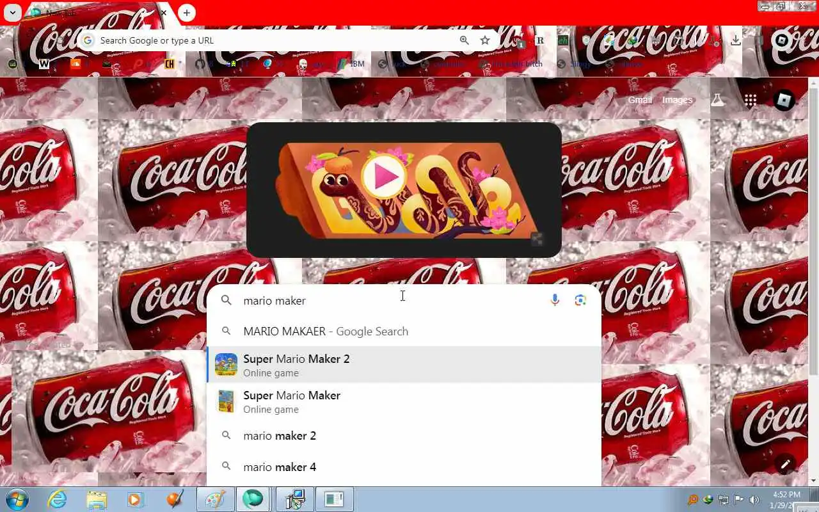
Task: Open the CH bookmark
Action: (170, 64)
